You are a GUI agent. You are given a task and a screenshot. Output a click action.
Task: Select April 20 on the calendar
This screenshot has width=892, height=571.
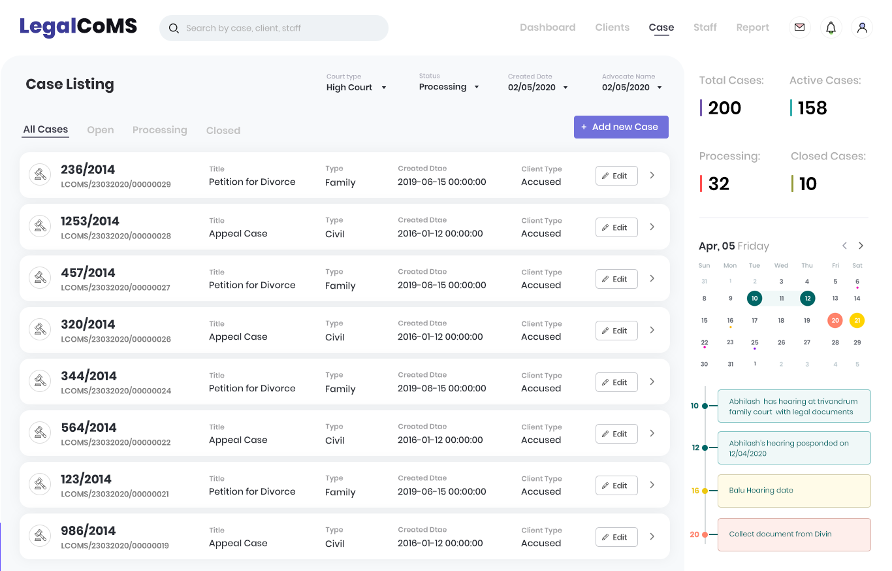tap(835, 320)
